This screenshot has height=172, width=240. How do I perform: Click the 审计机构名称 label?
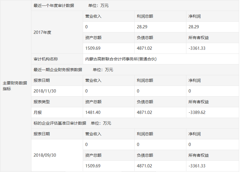(x=46, y=59)
